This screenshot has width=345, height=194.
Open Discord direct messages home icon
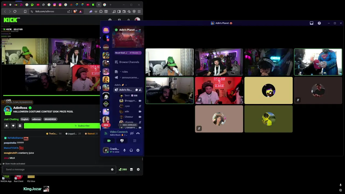click(106, 30)
